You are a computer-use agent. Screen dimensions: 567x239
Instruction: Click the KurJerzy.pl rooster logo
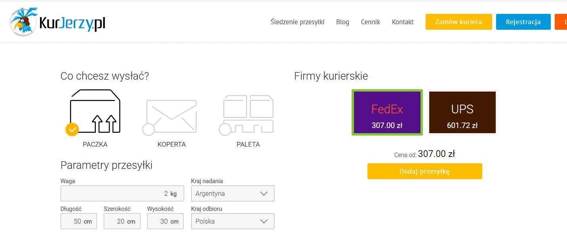(57, 22)
